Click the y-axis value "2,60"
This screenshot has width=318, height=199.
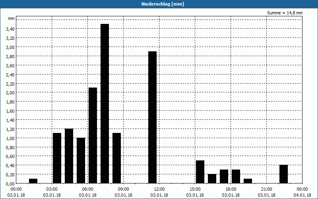click(x=10, y=66)
